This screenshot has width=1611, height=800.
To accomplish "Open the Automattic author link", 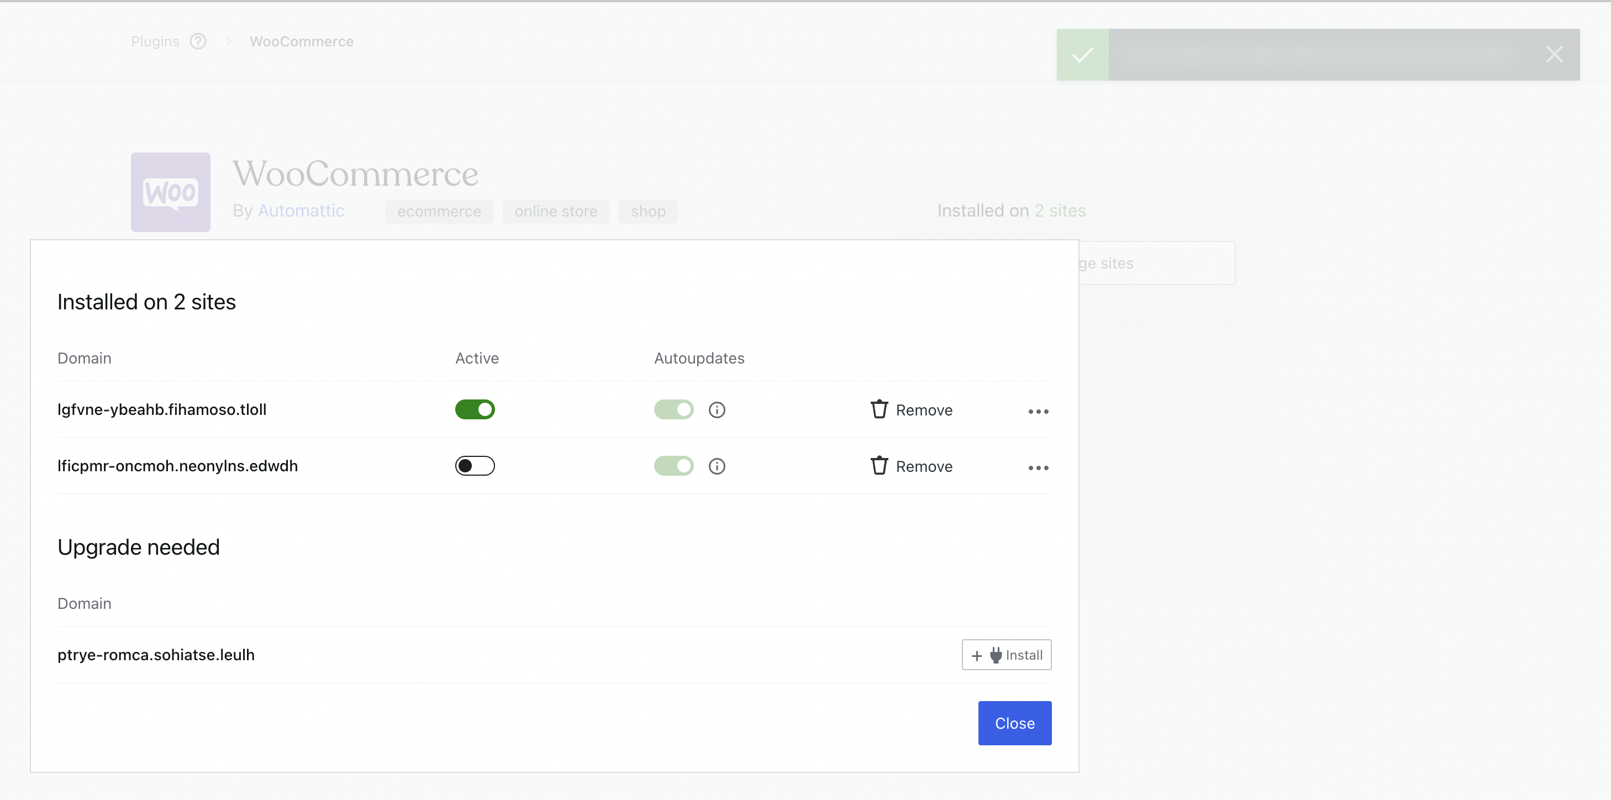I will pos(301,211).
